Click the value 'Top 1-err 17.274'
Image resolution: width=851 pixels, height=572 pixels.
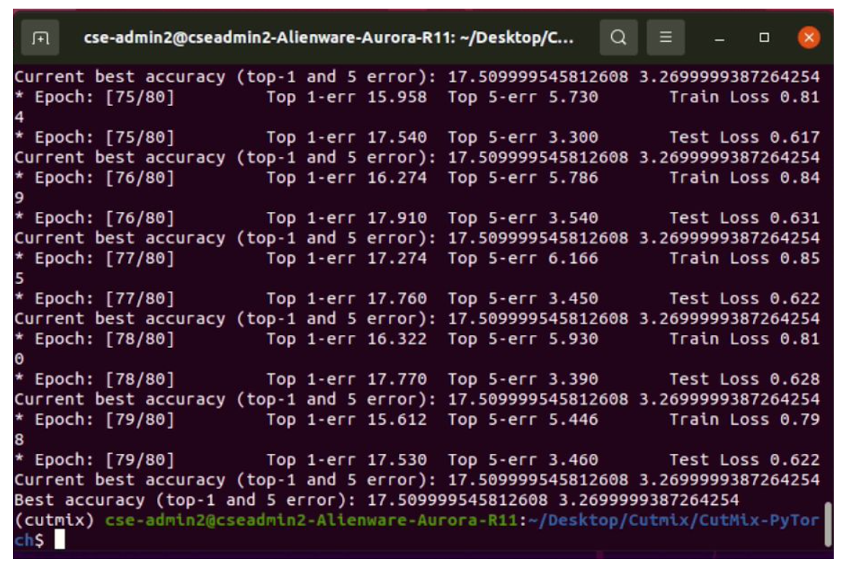(346, 258)
